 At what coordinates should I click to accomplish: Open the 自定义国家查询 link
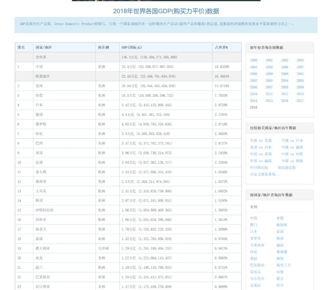pyautogui.click(x=265, y=174)
